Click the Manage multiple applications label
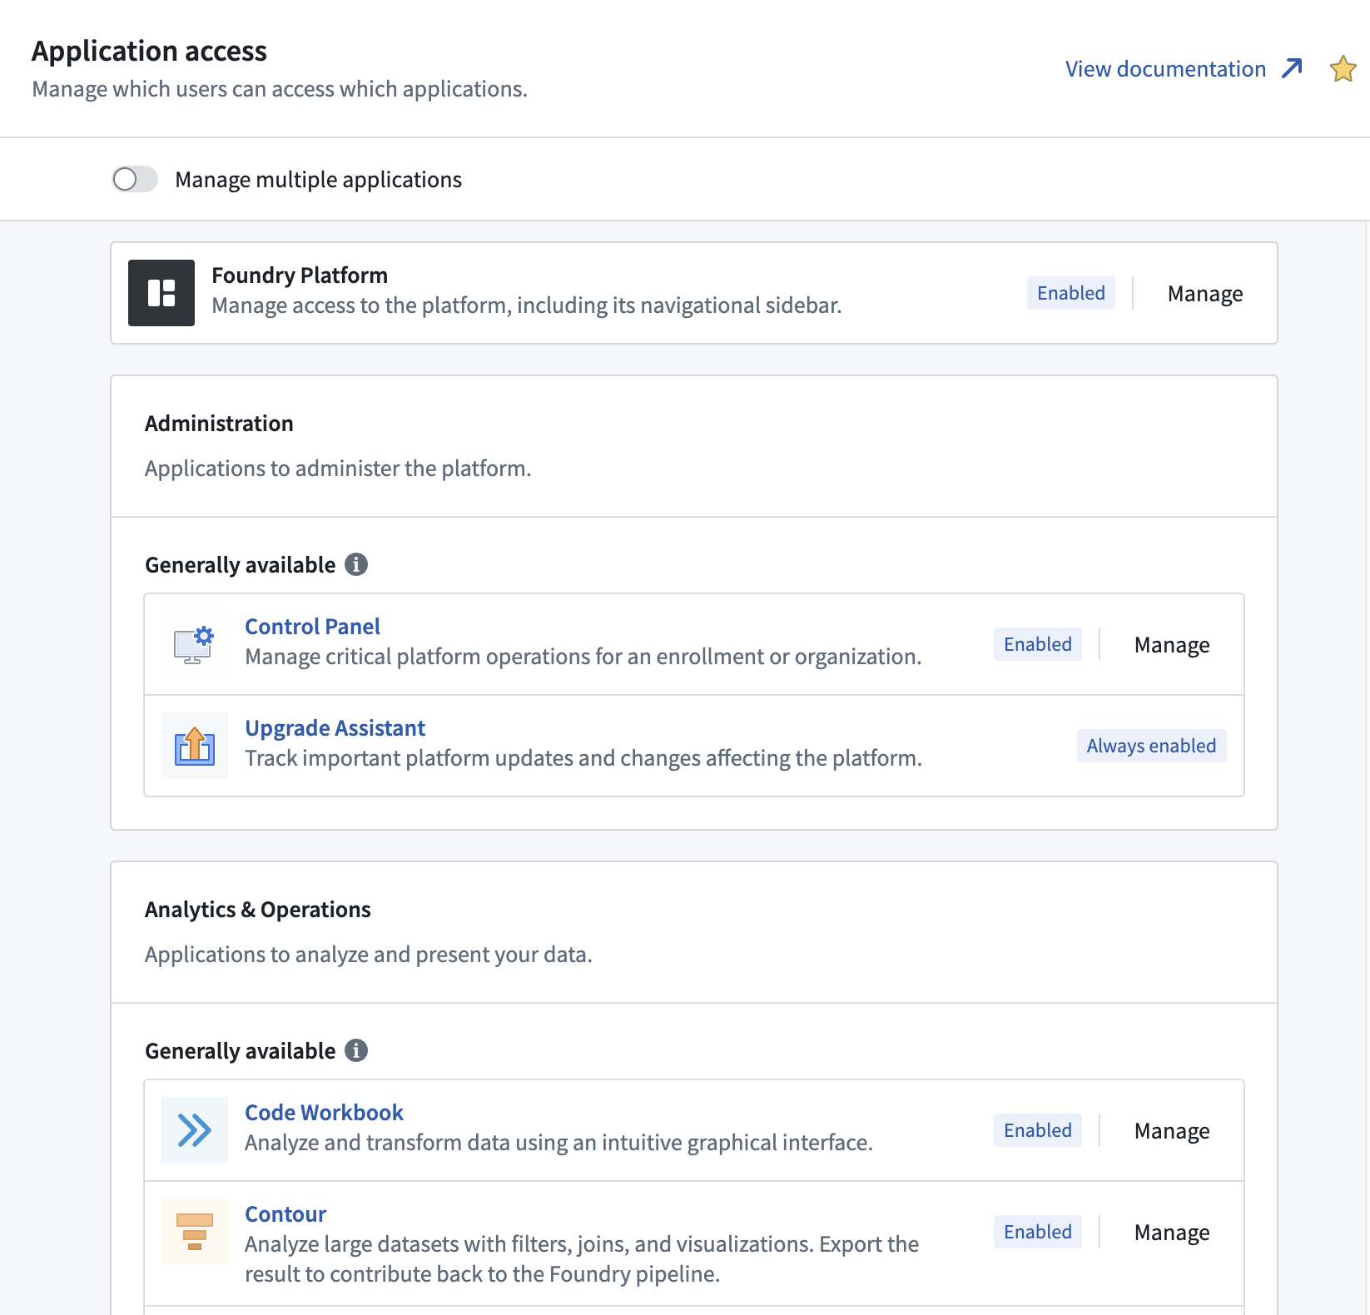1370x1315 pixels. coord(318,180)
